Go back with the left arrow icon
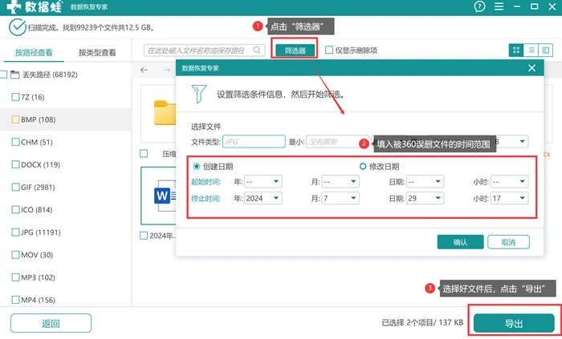The width and height of the screenshot is (562, 339). 144,70
